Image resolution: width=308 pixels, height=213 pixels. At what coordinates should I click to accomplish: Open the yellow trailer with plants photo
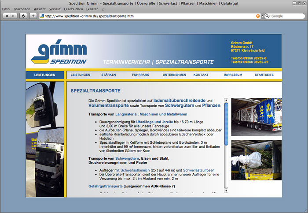pyautogui.click(x=257, y=160)
